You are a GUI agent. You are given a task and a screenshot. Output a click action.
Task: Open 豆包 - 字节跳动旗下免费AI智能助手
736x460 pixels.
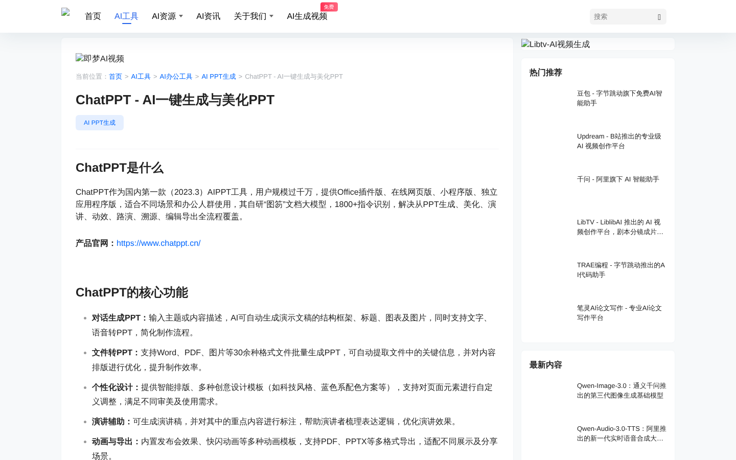click(620, 98)
